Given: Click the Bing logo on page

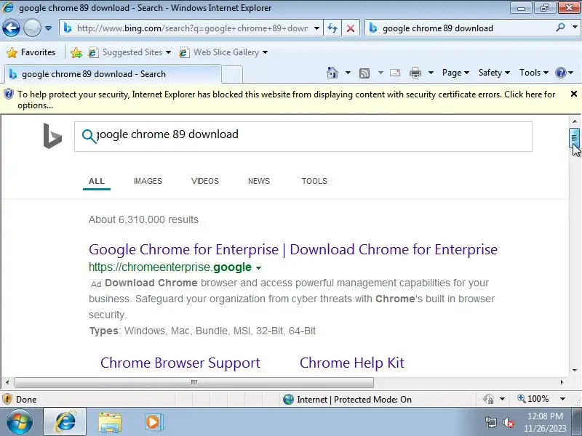Looking at the screenshot, I should [x=52, y=136].
